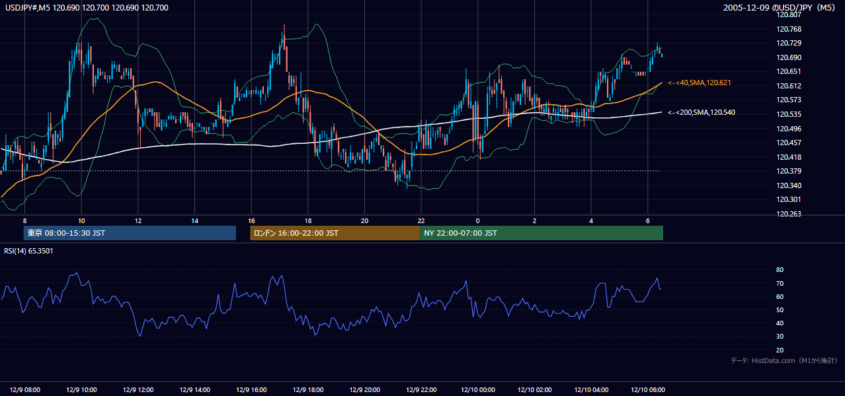The width and height of the screenshot is (845, 396).
Task: Click the RSI 70 level label
Action: (x=780, y=283)
